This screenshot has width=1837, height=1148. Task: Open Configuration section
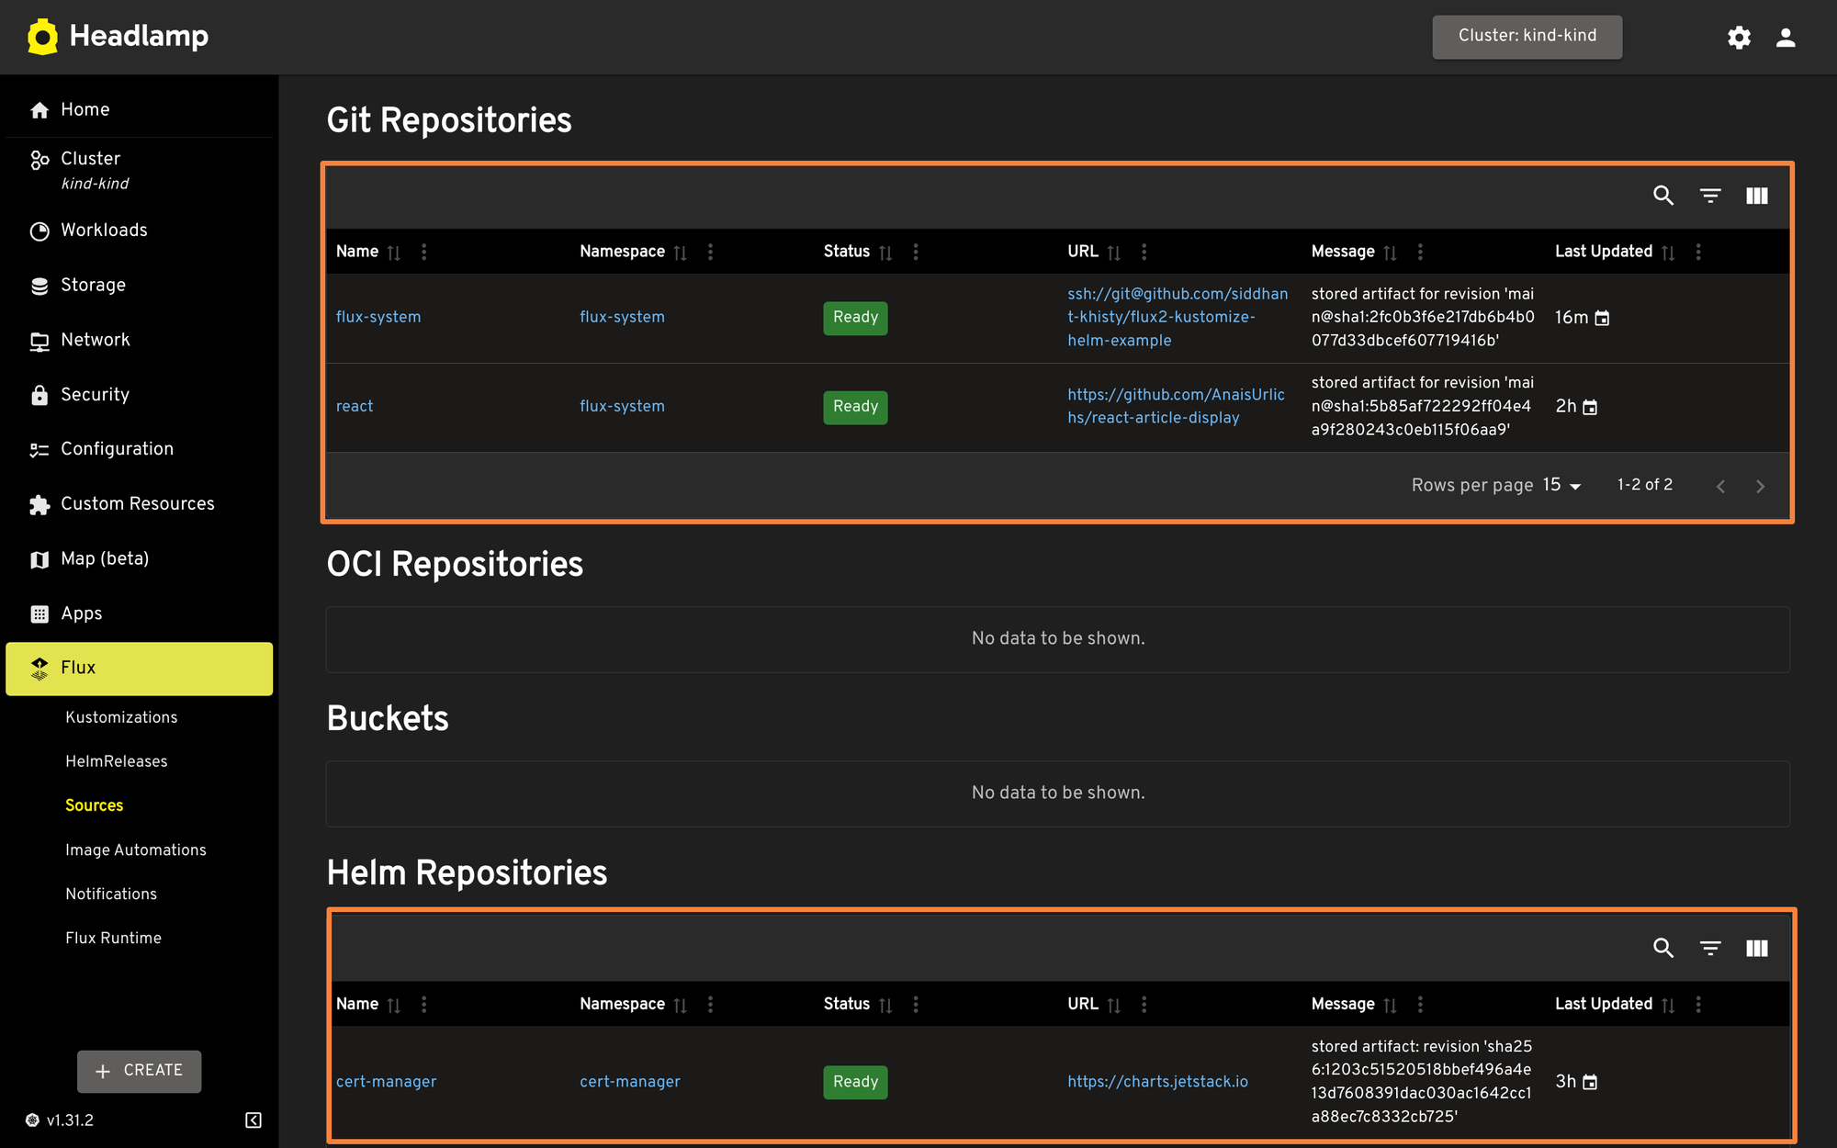coord(139,449)
